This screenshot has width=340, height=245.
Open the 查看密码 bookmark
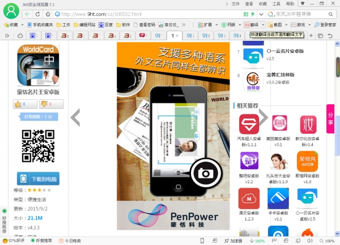coord(144,25)
